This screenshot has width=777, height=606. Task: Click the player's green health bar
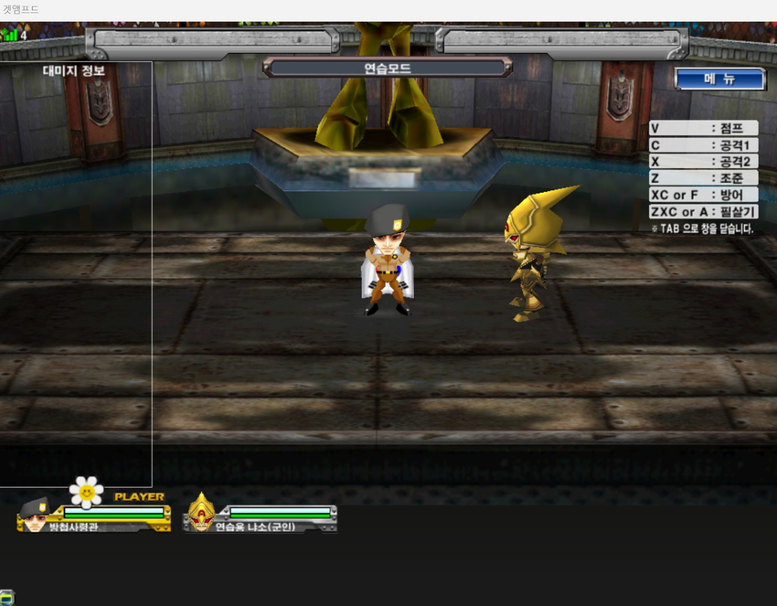click(113, 514)
